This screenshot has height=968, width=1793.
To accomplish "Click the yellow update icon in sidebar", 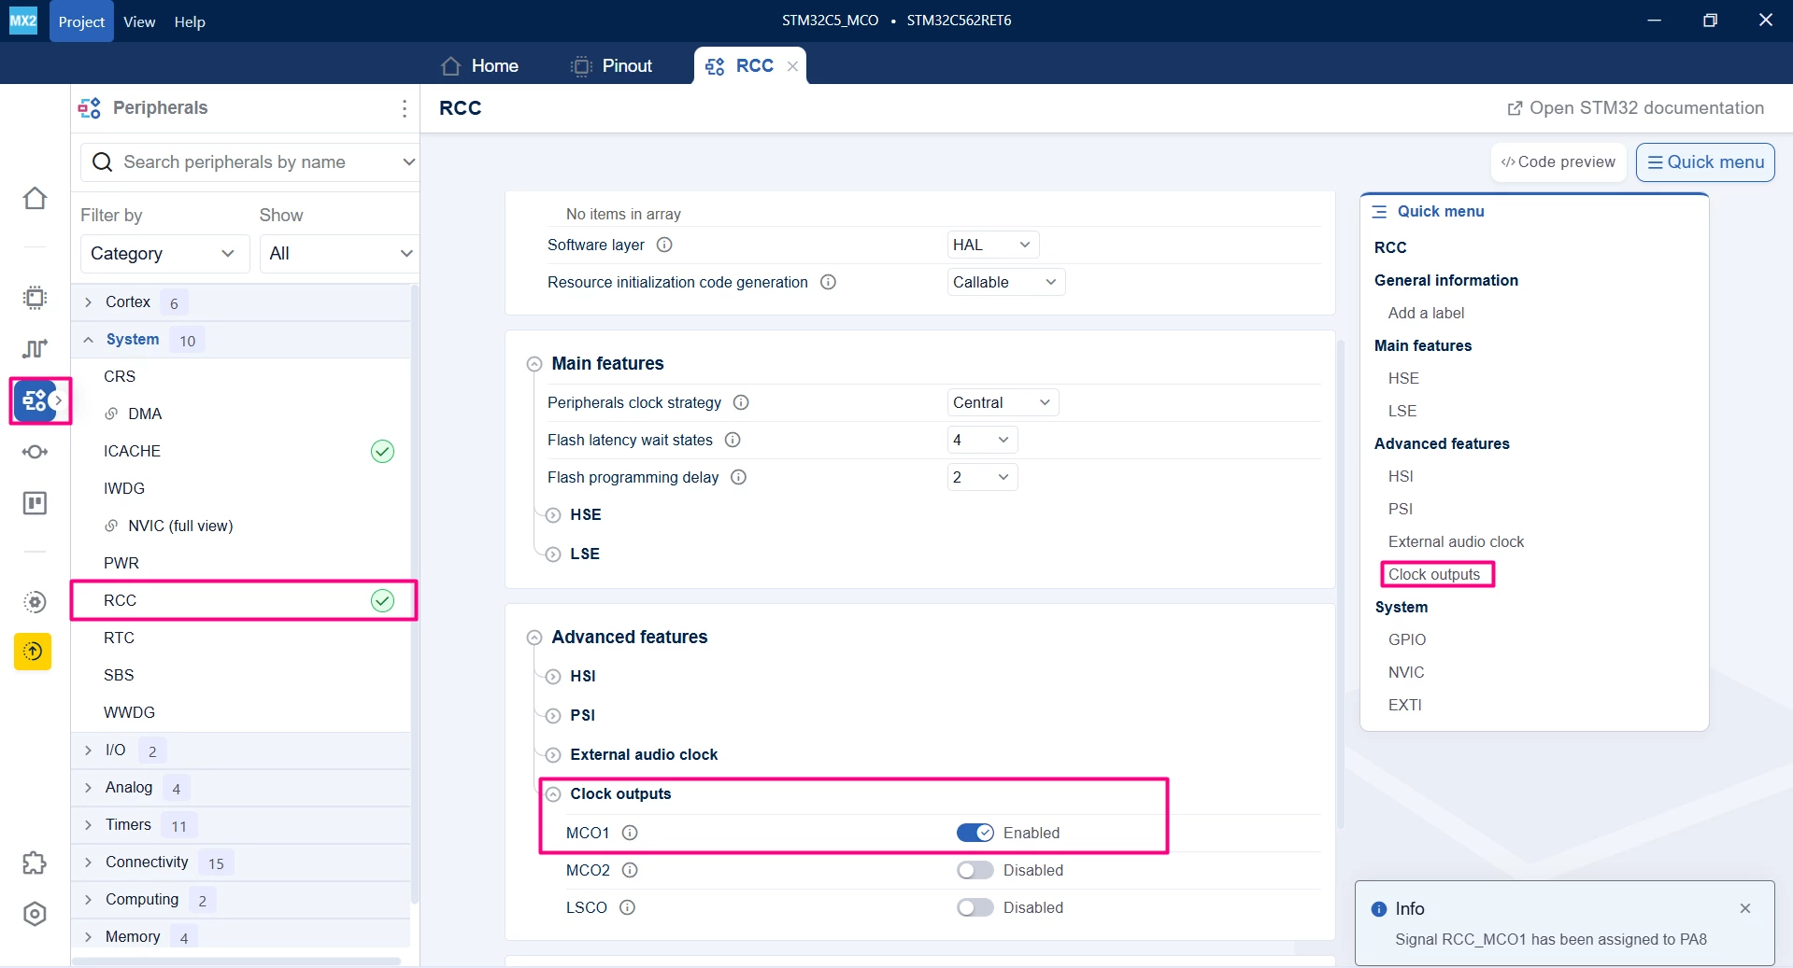I will 33,652.
